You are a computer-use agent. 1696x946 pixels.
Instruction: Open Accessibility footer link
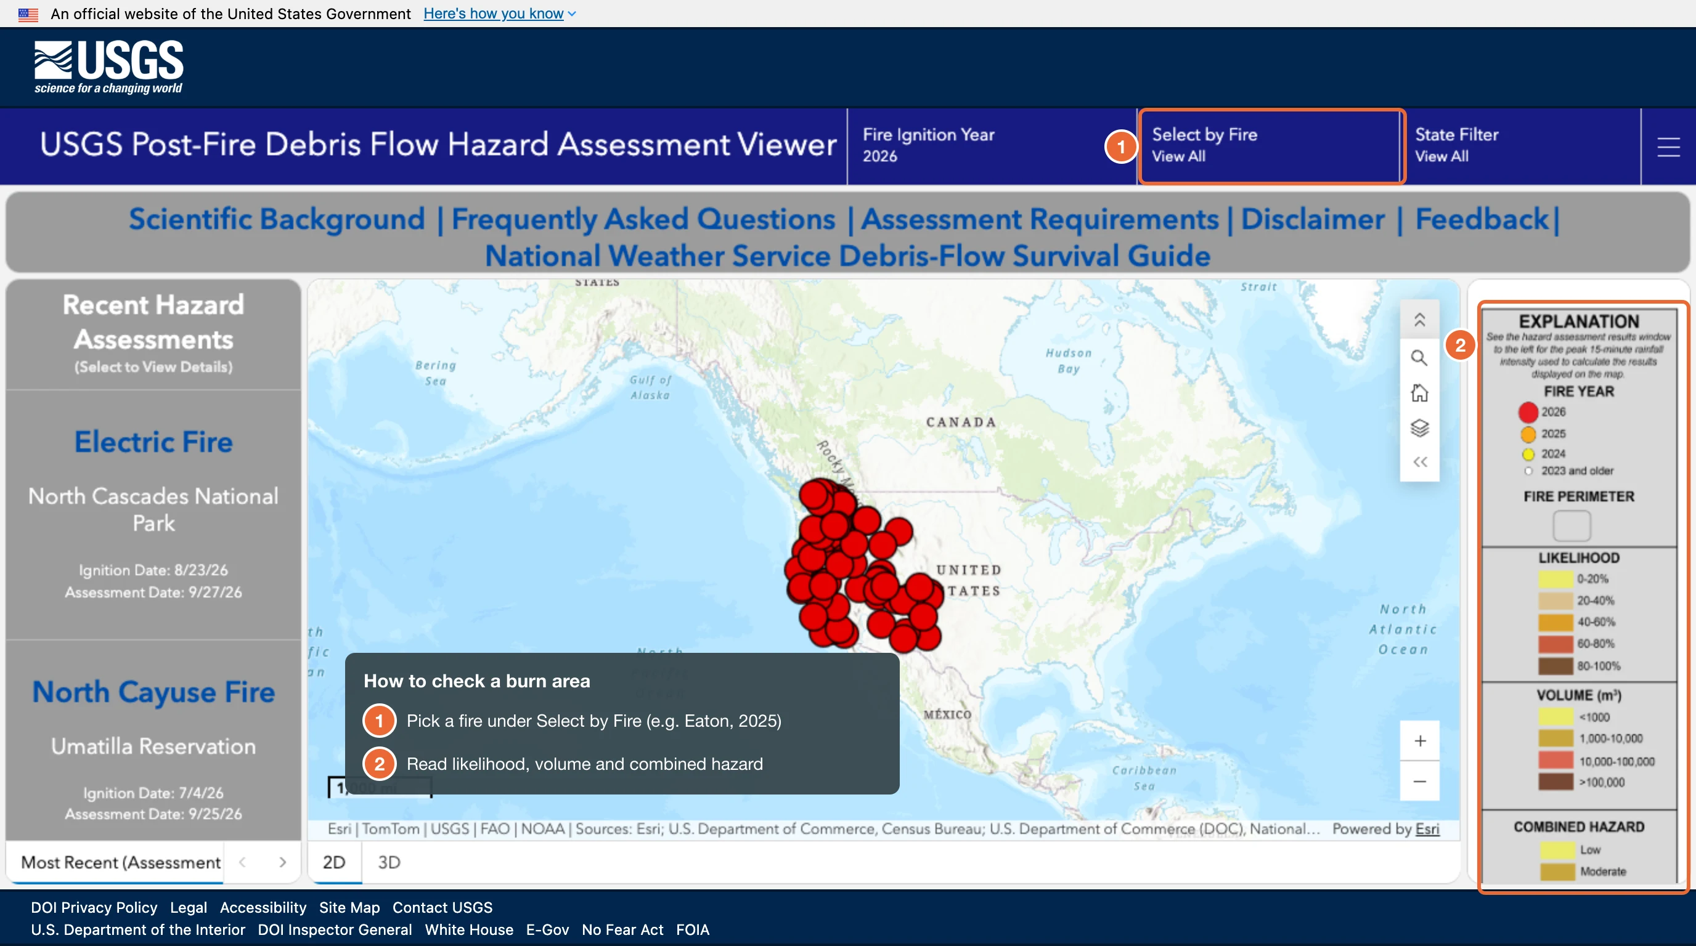(x=263, y=907)
